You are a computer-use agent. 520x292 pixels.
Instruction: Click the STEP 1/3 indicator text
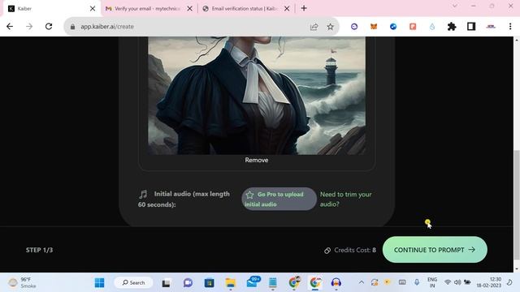pos(39,250)
